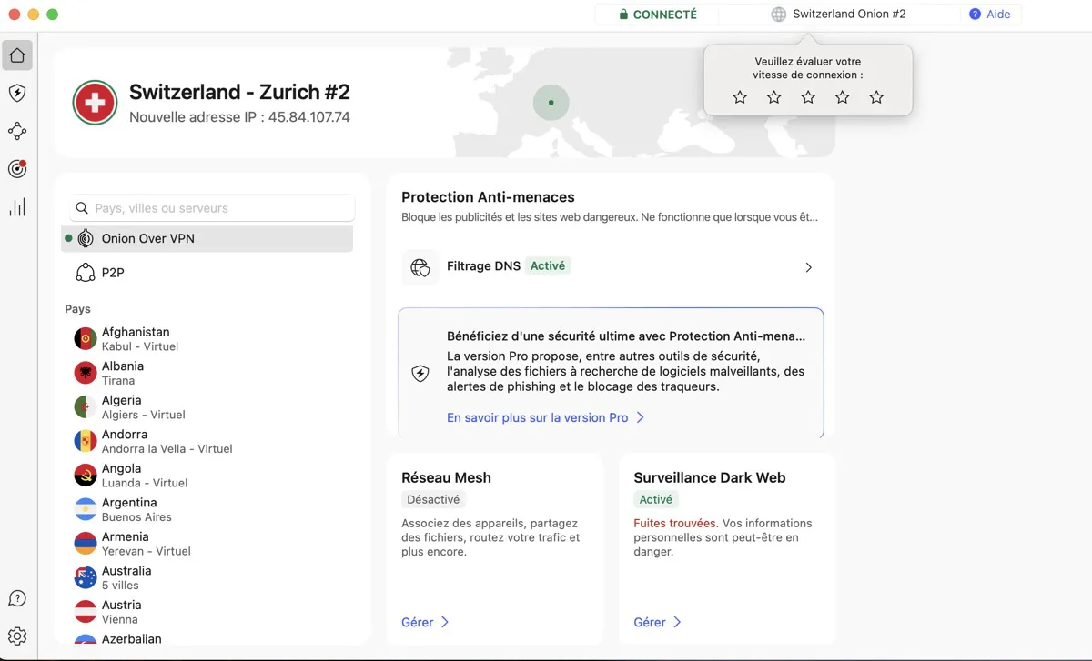Open the settings gear icon

tap(17, 636)
